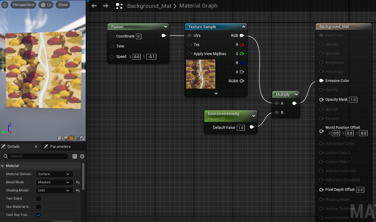The image size is (376, 222).
Task: Edit the Pixel Depth Offset value
Action: (360, 190)
